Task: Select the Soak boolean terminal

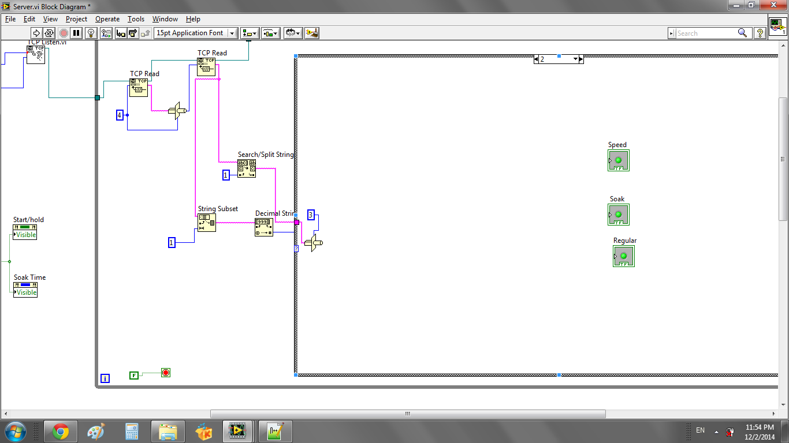Action: [618, 215]
